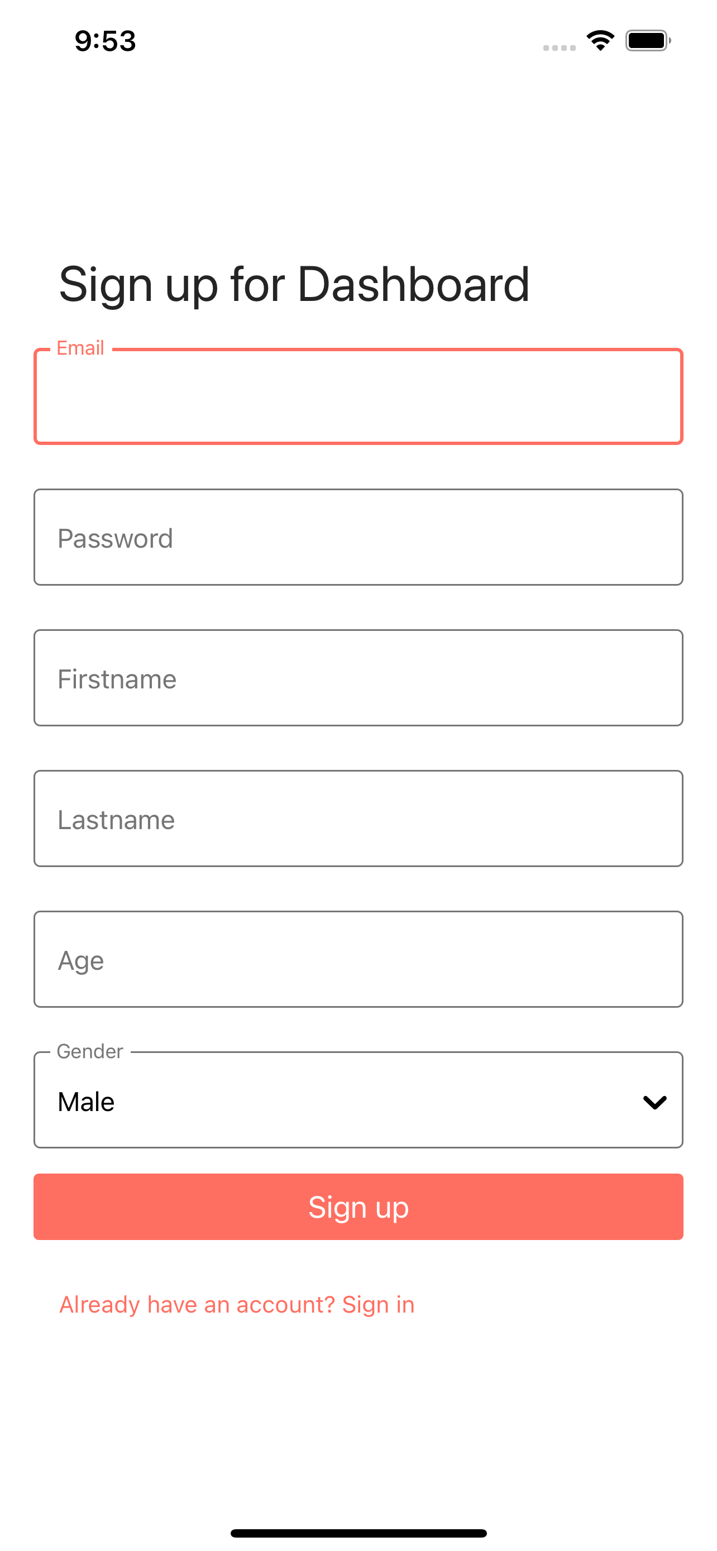Viewport: 717px width, 1551px height.
Task: Open the Gender select showing Male
Action: point(358,1100)
